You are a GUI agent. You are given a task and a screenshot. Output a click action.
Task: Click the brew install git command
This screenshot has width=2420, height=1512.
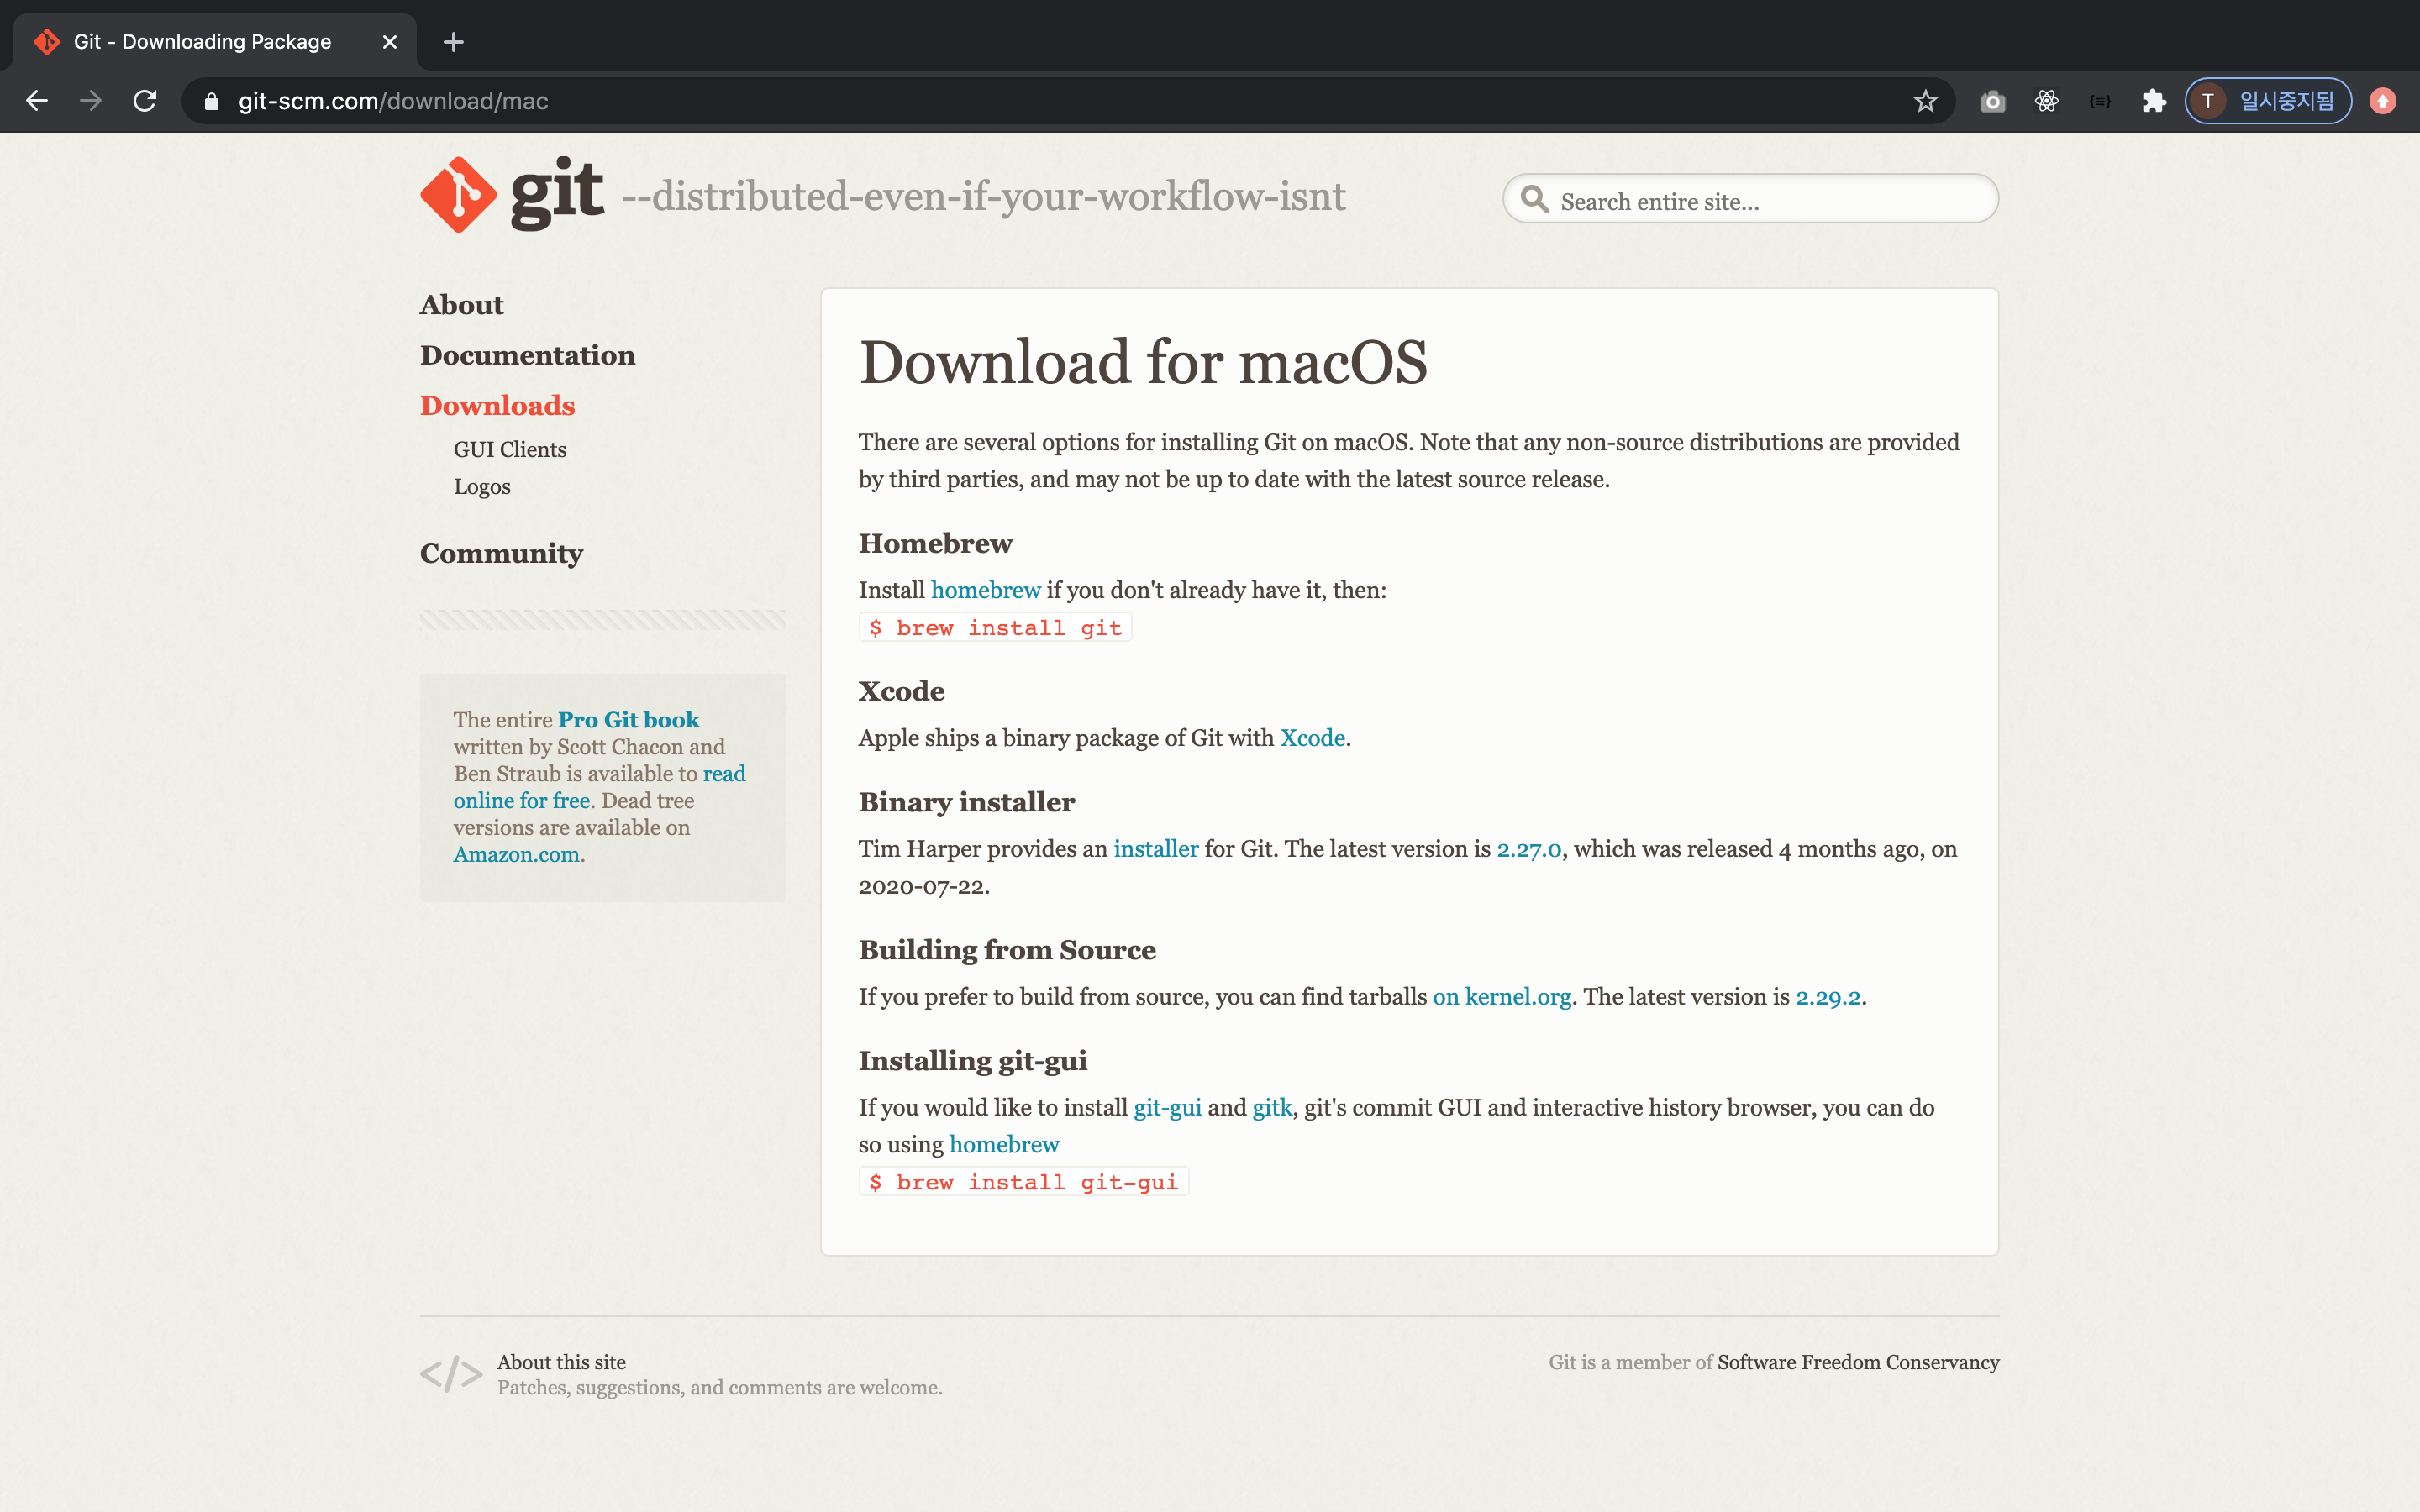[995, 628]
